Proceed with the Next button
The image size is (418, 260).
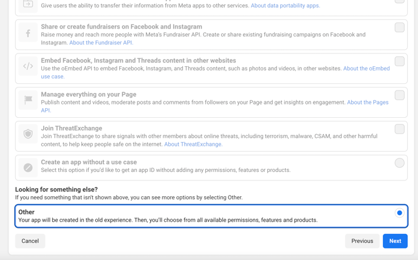pos(395,241)
